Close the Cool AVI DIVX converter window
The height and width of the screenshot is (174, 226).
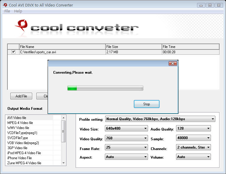click(x=219, y=5)
